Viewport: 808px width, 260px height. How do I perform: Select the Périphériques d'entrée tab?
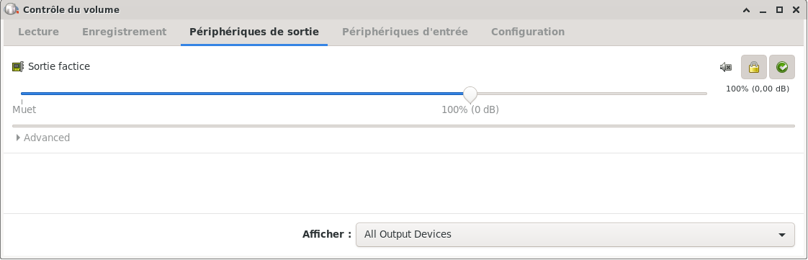pyautogui.click(x=405, y=32)
